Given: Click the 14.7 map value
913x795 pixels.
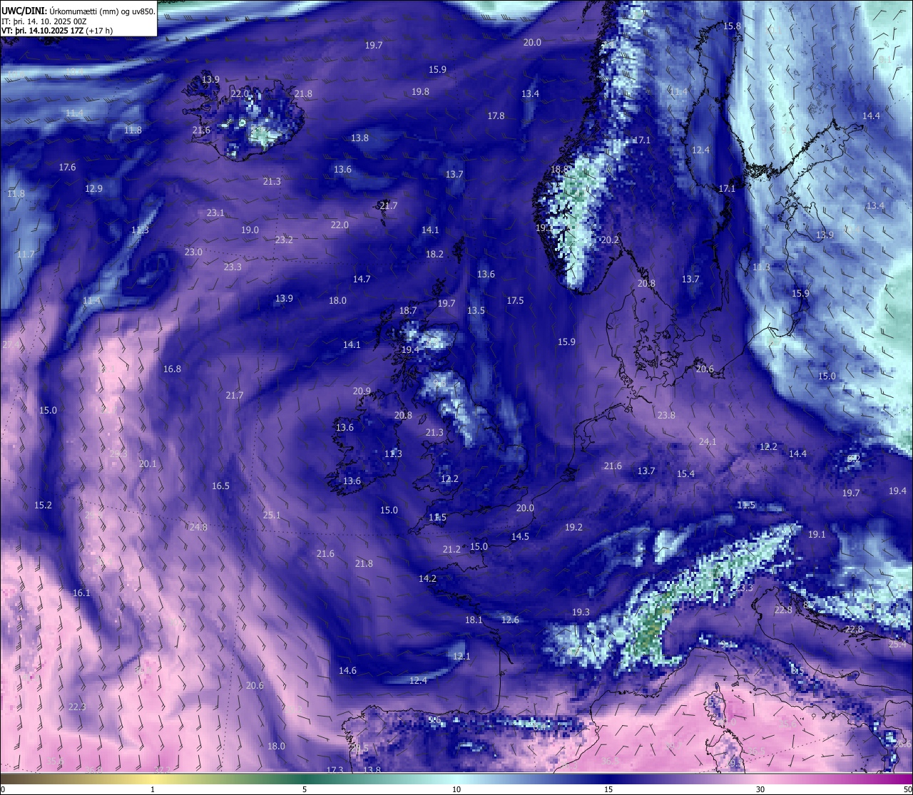Looking at the screenshot, I should click(x=362, y=279).
